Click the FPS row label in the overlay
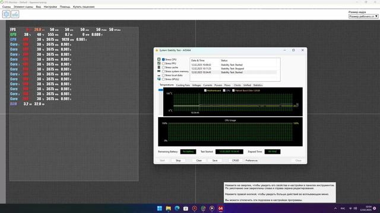The width and height of the screenshot is (380, 213). click(x=13, y=30)
